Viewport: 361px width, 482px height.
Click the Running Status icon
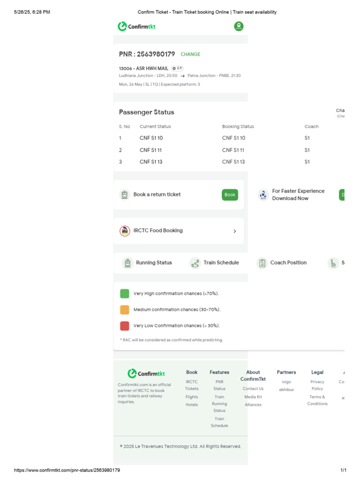point(127,263)
